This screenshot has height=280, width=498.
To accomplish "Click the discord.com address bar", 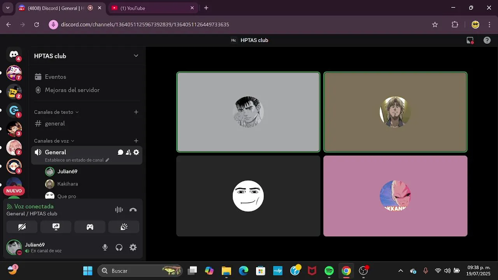I will [145, 24].
